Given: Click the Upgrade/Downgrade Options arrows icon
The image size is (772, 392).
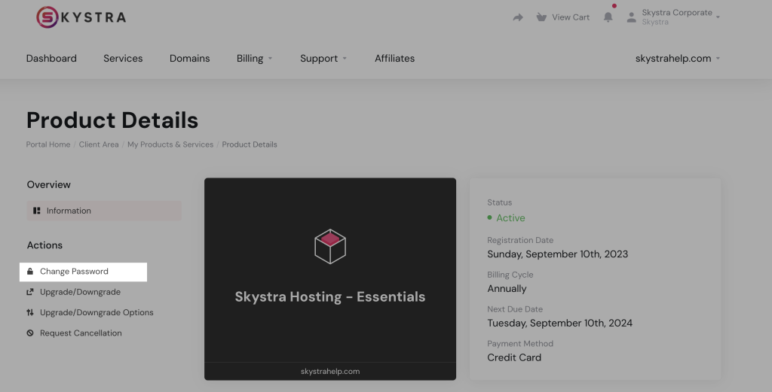Looking at the screenshot, I should [x=30, y=312].
